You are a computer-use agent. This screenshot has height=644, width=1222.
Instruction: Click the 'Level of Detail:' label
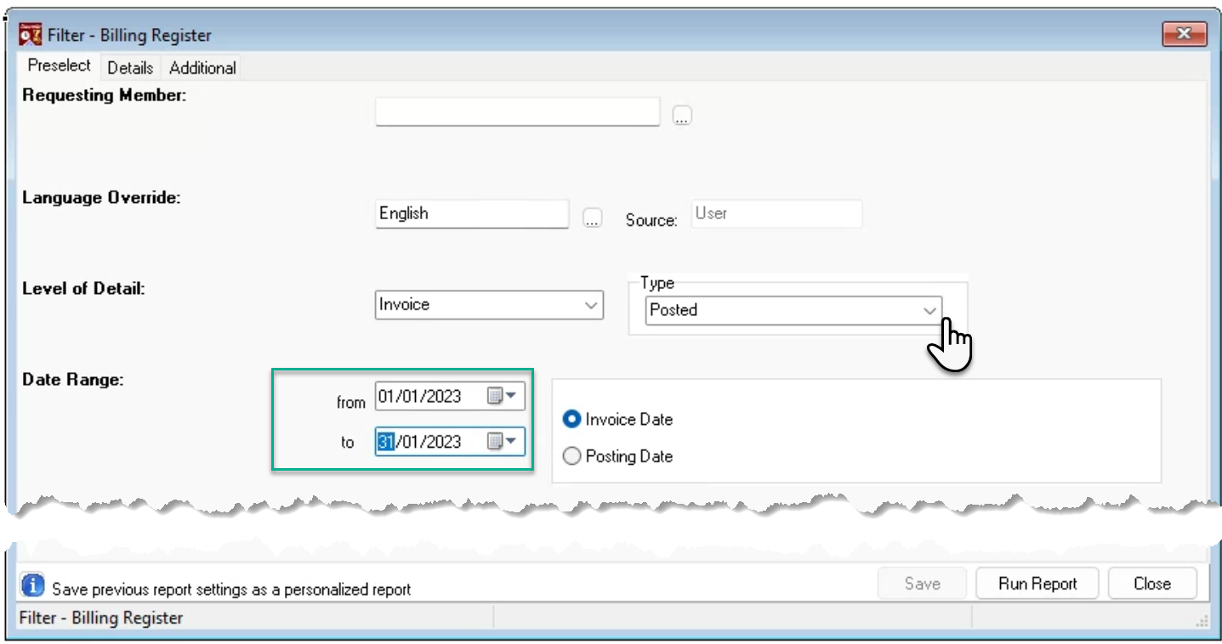click(83, 288)
